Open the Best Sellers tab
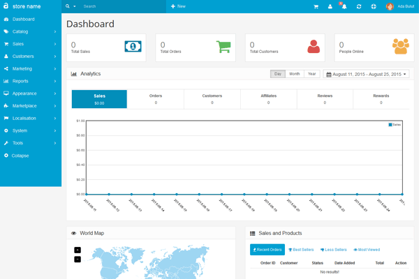419x279 pixels. pos(301,250)
